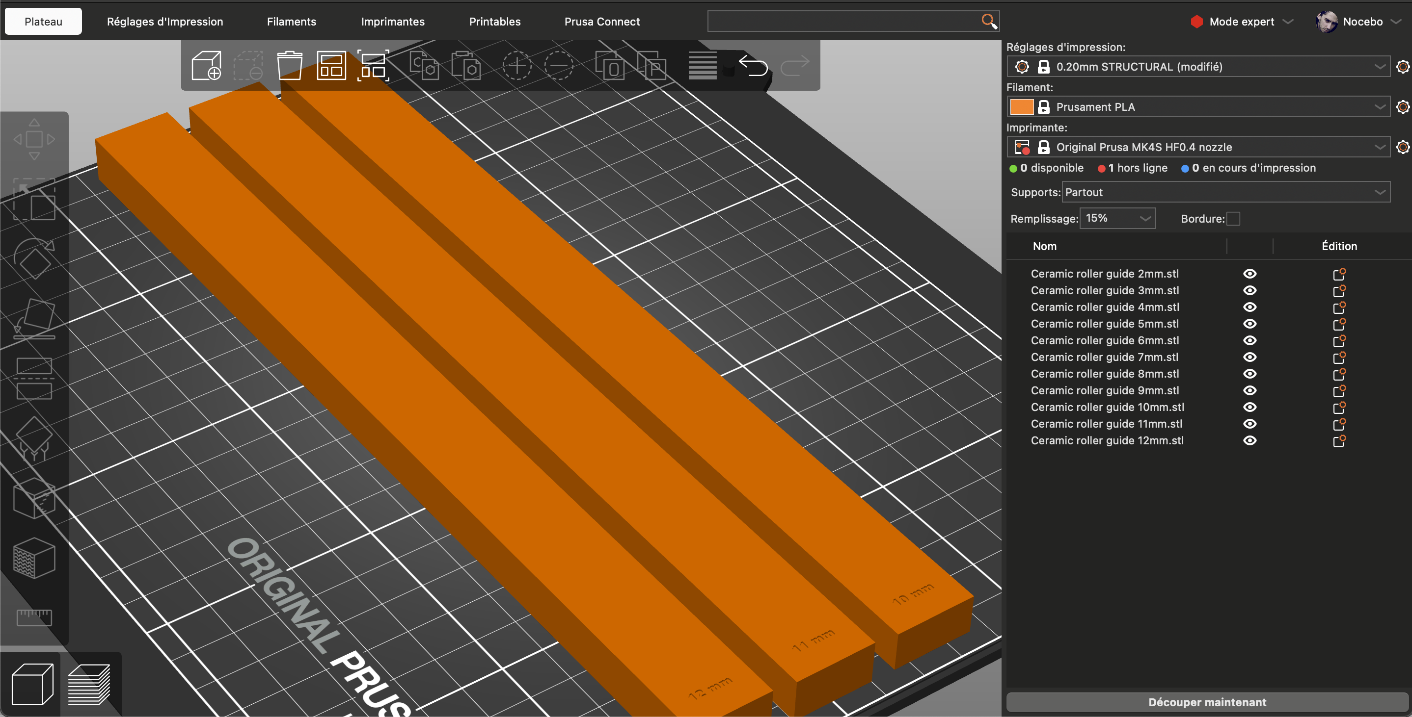Switch to Imprimantes tab
The height and width of the screenshot is (717, 1412).
click(392, 22)
